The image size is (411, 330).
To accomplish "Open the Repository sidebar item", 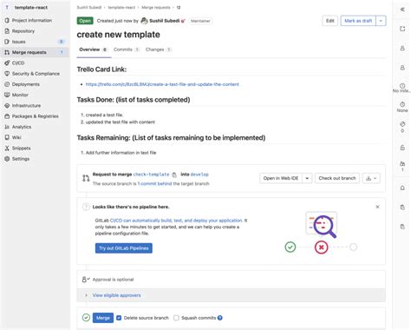I will coord(23,31).
